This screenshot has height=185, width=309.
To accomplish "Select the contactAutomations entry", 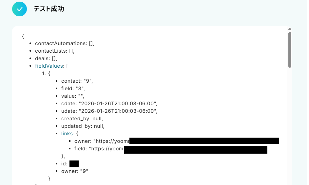I will [x=65, y=43].
